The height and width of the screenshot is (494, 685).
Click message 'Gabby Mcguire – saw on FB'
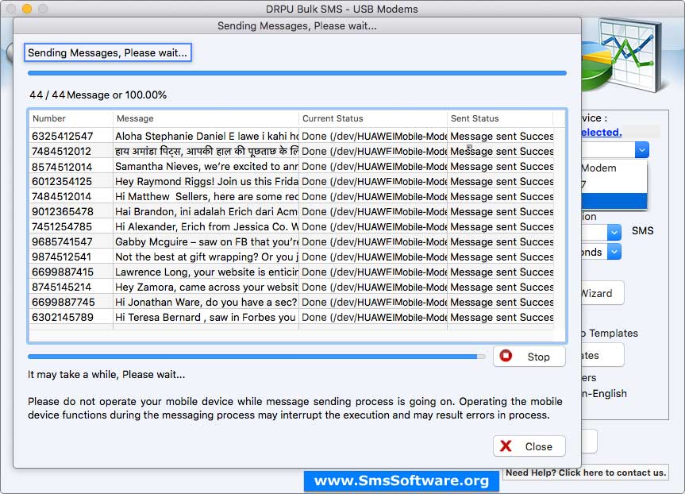[x=206, y=241]
